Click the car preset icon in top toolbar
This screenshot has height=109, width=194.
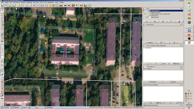pyautogui.click(x=65, y=5)
